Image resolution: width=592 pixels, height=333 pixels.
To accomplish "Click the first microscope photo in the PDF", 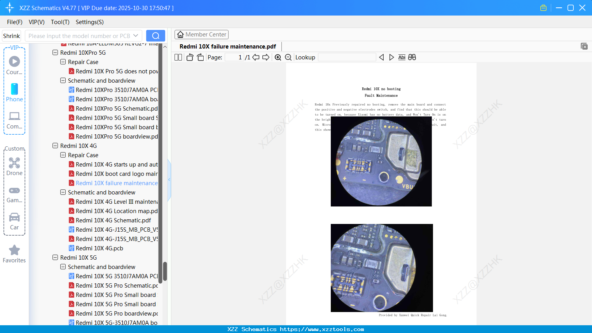I will 381,161.
